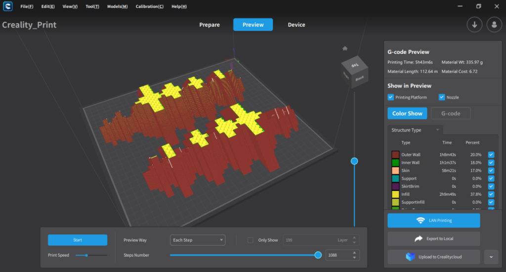506x272 pixels.
Task: Click the view orientation cube
Action: pyautogui.click(x=355, y=71)
